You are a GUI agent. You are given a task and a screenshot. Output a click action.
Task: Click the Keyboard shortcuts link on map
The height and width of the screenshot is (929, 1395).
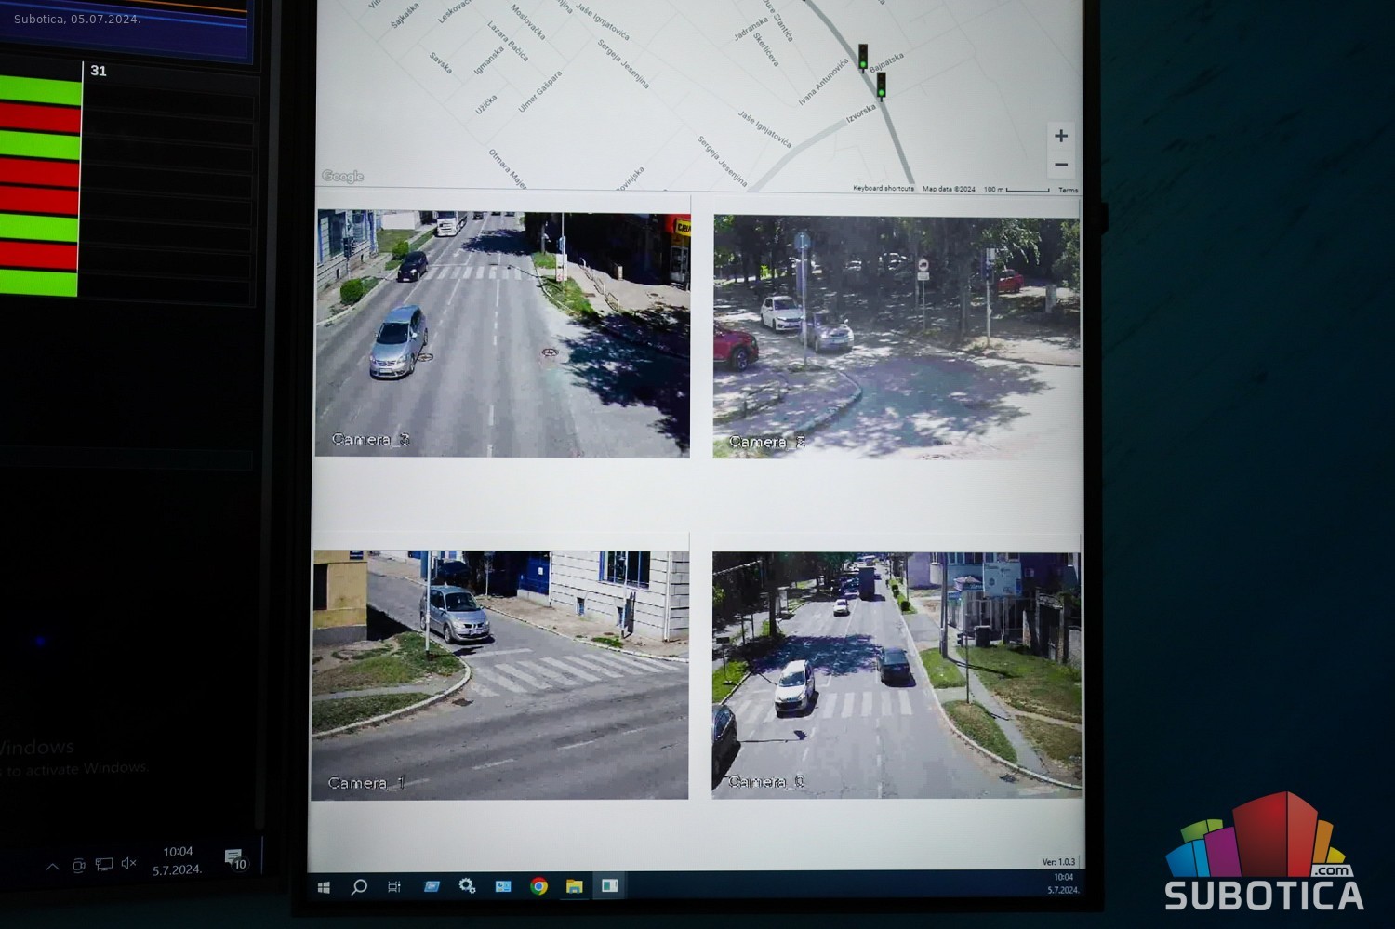[883, 189]
